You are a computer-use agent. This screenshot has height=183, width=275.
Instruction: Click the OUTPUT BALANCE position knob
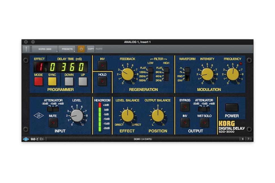(x=158, y=116)
